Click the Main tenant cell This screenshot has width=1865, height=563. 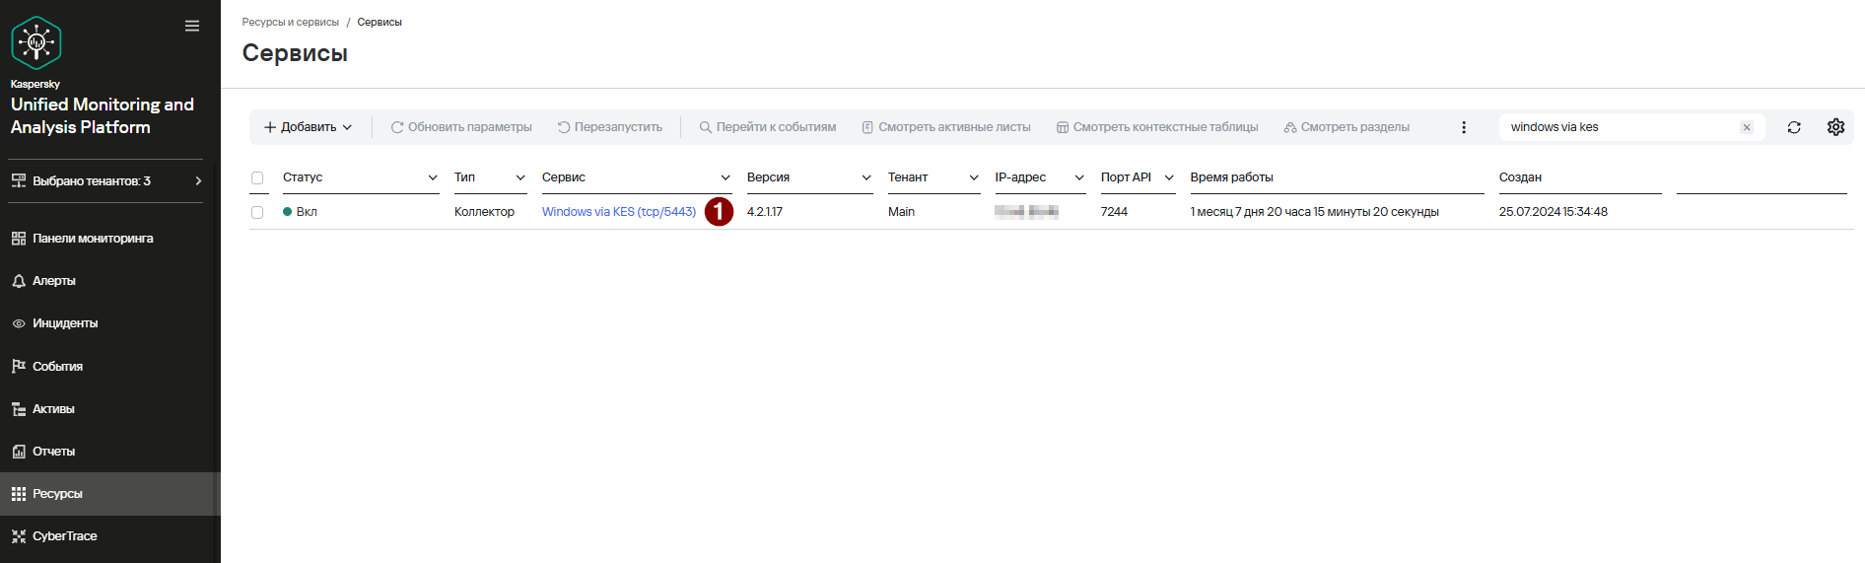tap(901, 212)
